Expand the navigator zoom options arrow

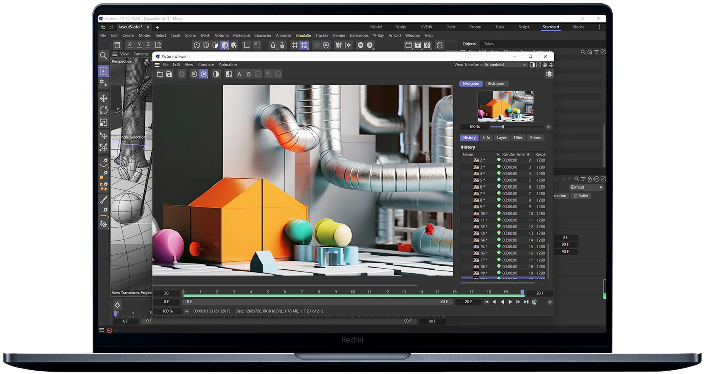tap(548, 127)
